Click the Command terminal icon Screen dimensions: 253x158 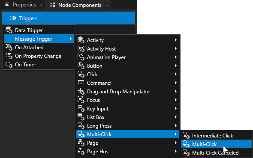[x=81, y=83]
